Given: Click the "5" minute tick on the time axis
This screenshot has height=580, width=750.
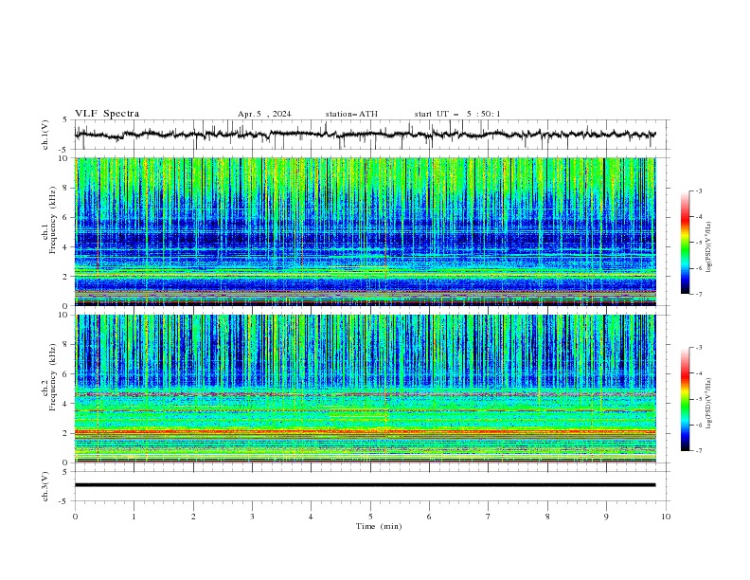Looking at the screenshot, I should (x=370, y=517).
